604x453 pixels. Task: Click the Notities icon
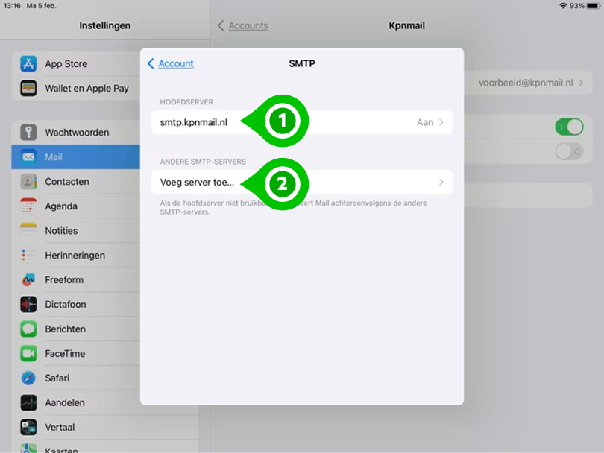click(x=27, y=230)
